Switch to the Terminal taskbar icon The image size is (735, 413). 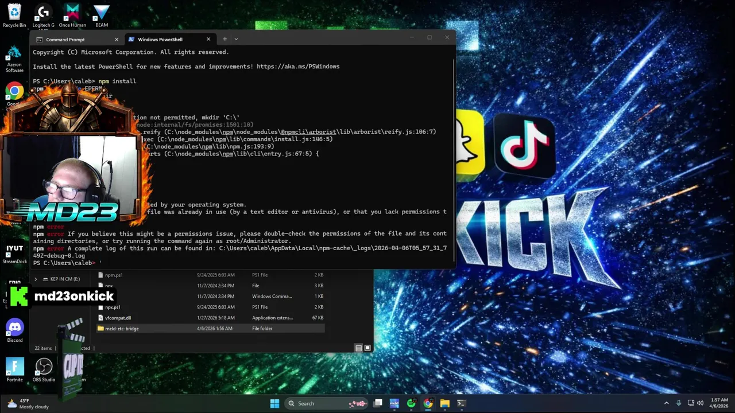(461, 403)
